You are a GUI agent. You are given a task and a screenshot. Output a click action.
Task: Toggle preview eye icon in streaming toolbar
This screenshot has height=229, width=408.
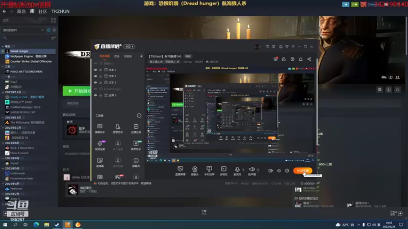coord(278,170)
